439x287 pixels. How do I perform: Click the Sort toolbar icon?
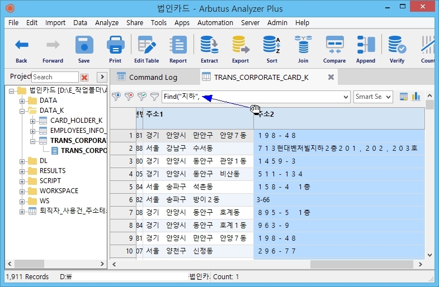272,45
